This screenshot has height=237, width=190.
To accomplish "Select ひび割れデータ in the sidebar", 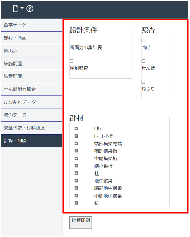I will point(31,102).
